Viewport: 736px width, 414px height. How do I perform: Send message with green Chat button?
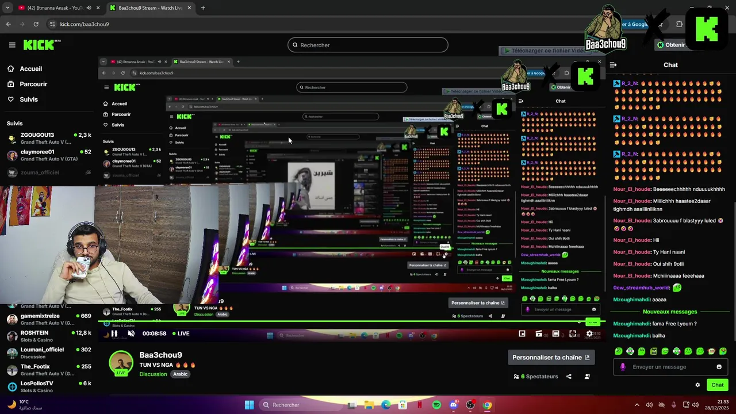718,385
